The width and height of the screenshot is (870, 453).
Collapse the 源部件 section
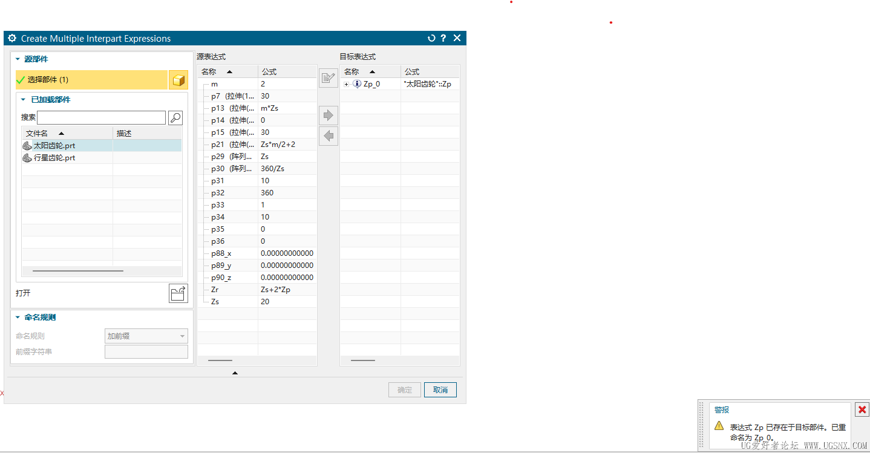pos(16,59)
